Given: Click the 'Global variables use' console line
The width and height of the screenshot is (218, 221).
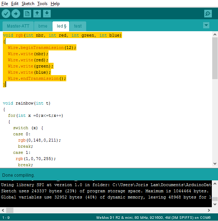Looking at the screenshot, I should coord(106,197).
